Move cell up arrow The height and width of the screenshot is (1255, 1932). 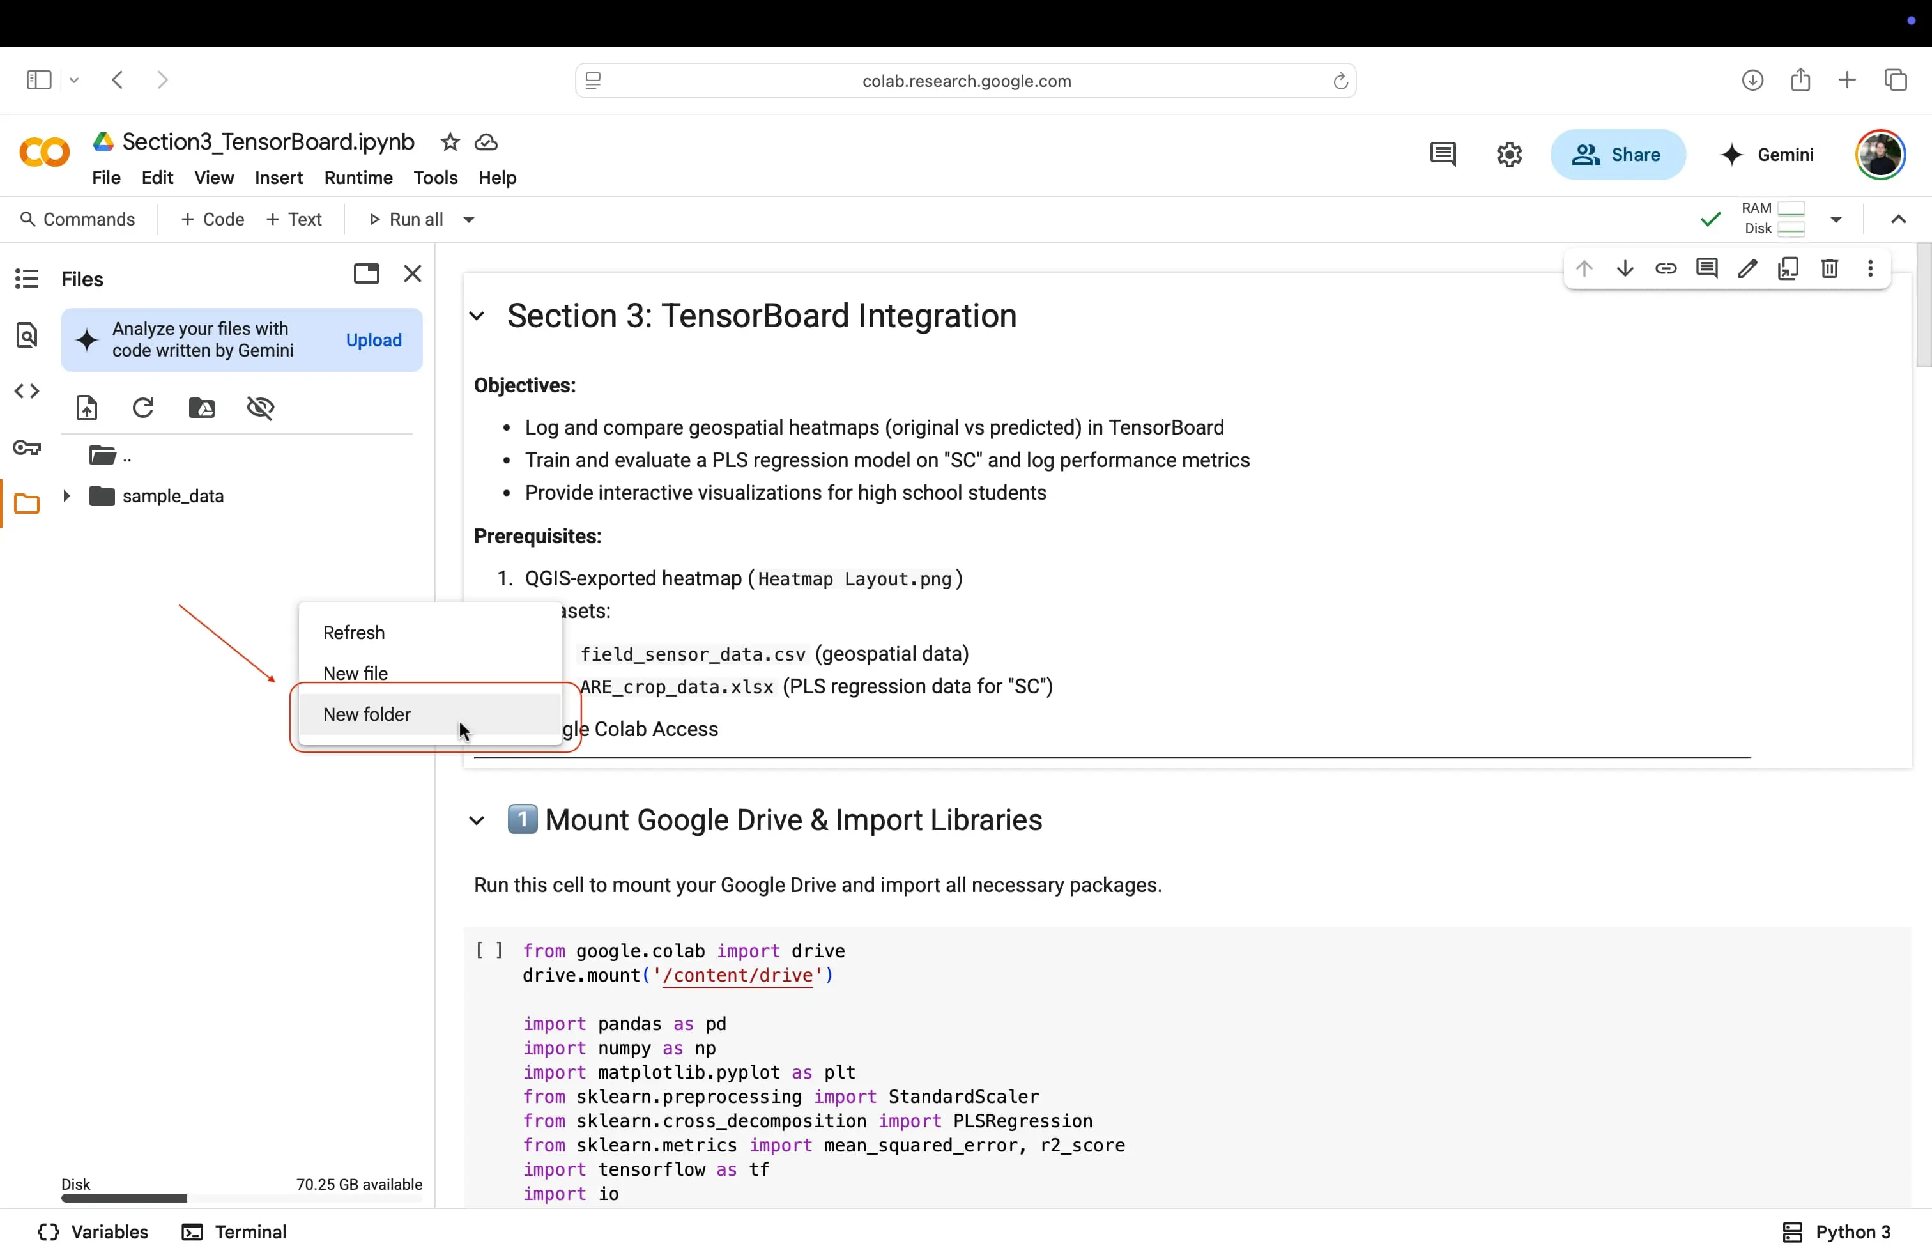(x=1584, y=268)
